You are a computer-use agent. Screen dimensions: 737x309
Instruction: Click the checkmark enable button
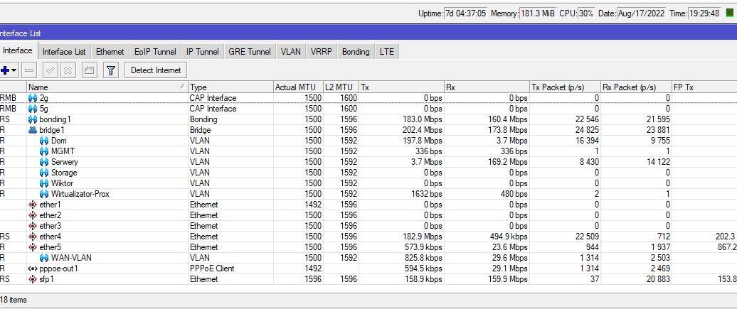pos(51,70)
